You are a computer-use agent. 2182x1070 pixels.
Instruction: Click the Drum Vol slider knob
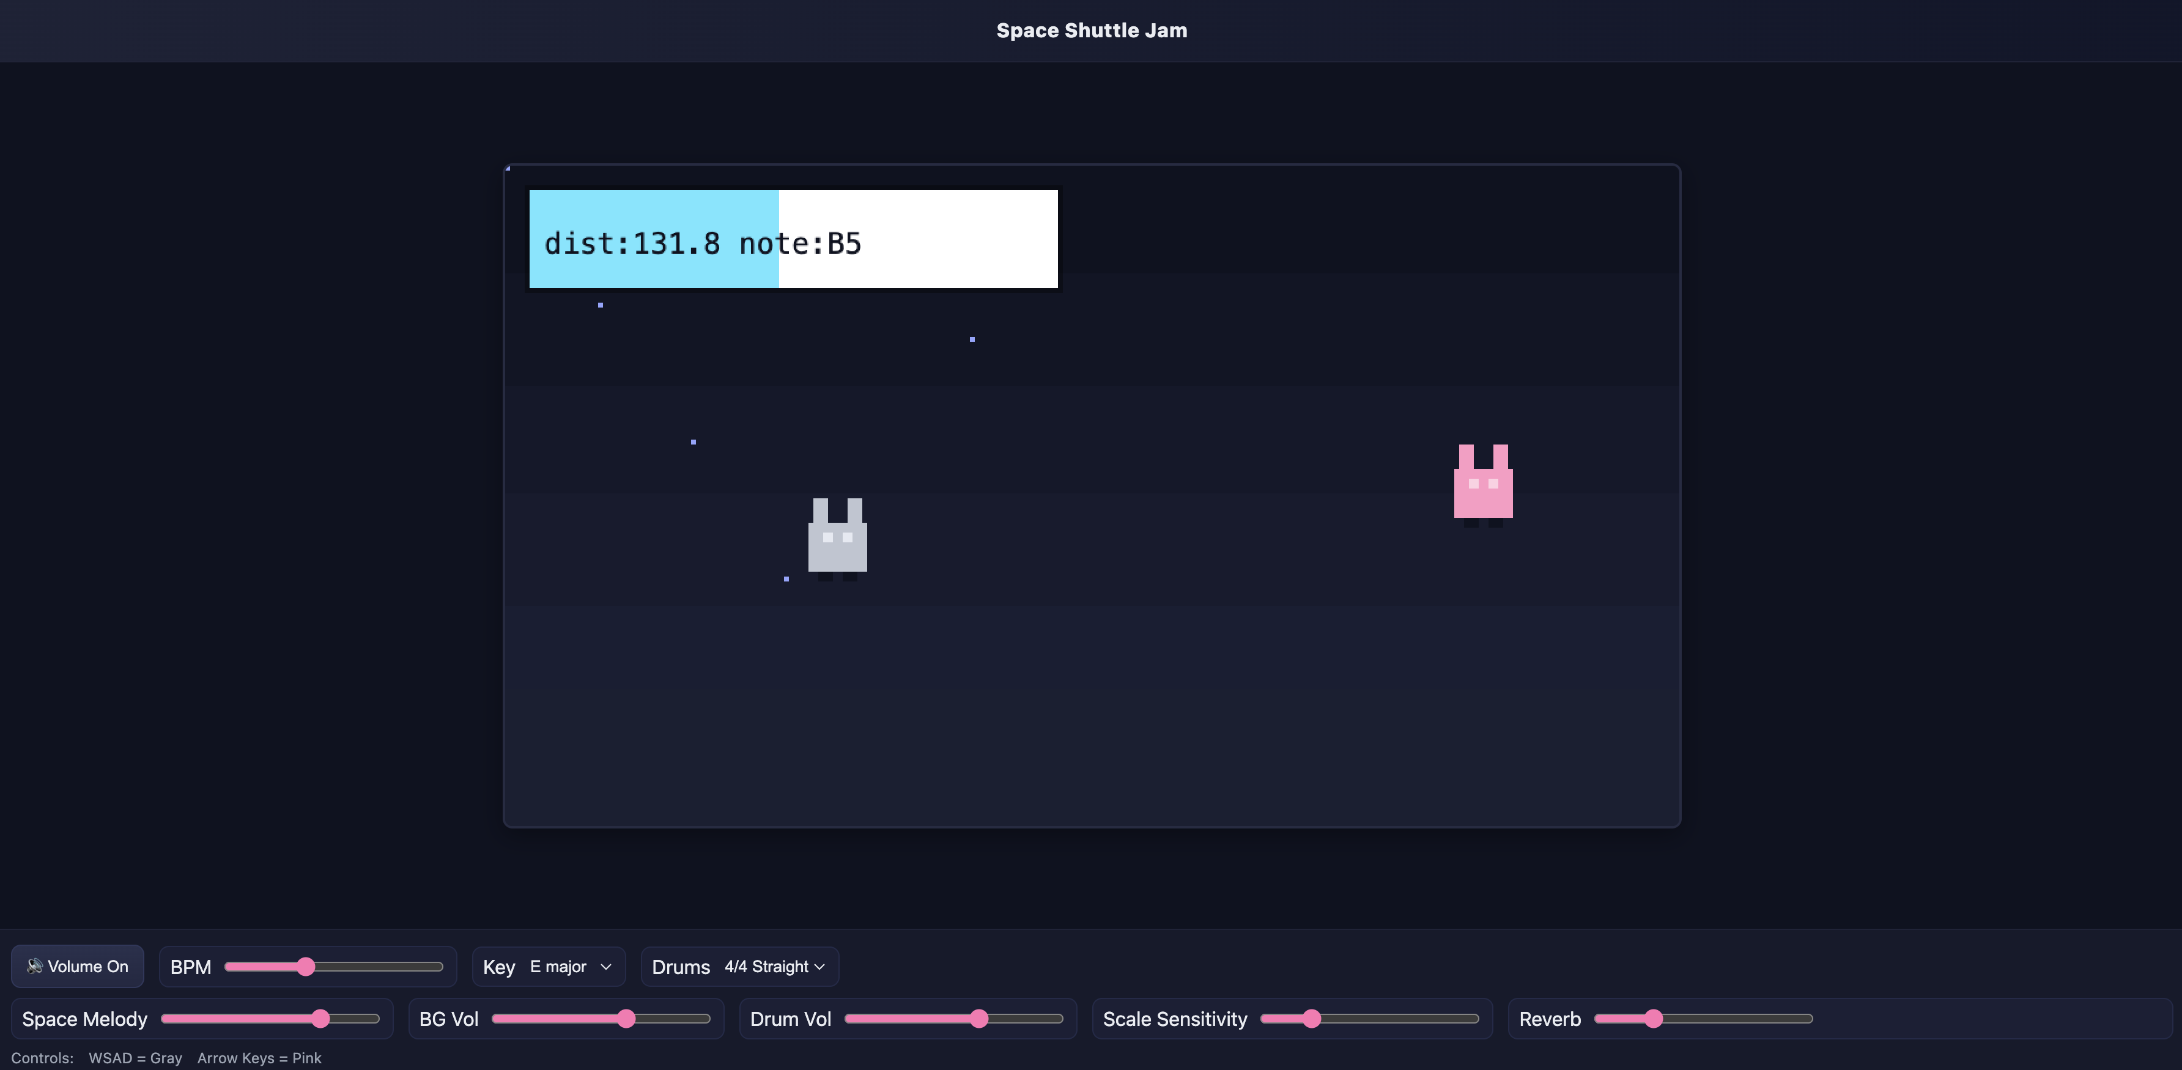point(979,1018)
